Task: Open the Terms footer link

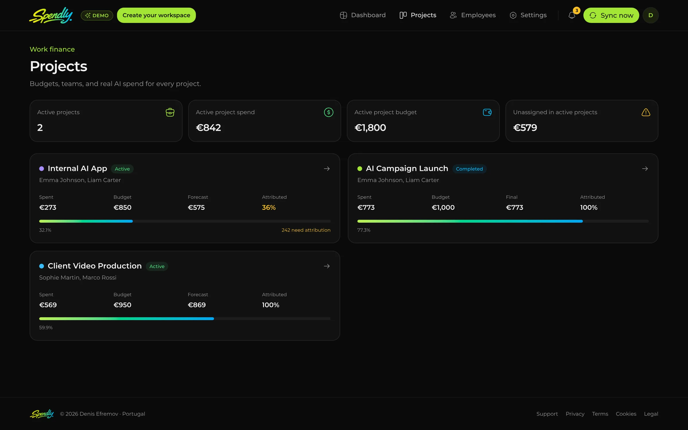Action: click(600, 414)
